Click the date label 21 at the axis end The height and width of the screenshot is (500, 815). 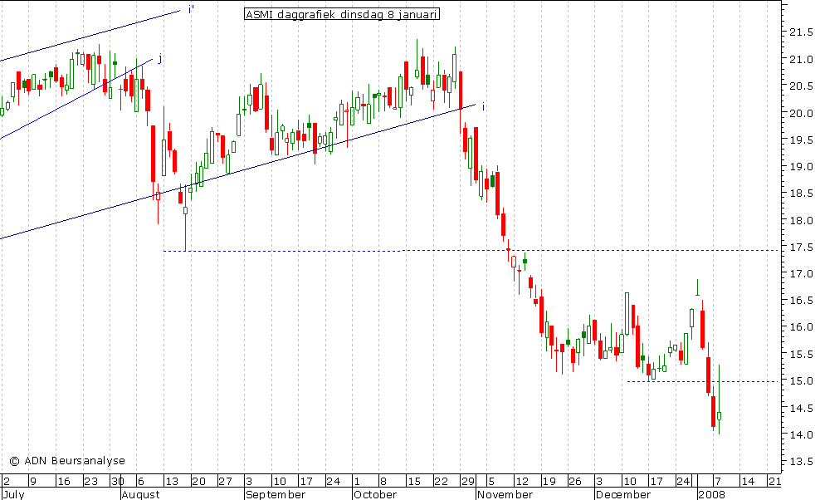pyautogui.click(x=774, y=481)
